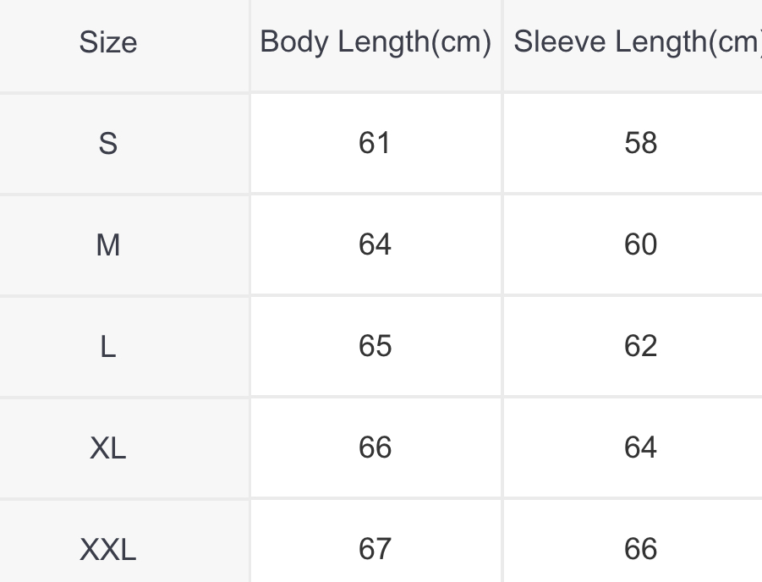Click body length value 61 for S
The width and height of the screenshot is (762, 582).
375,143
